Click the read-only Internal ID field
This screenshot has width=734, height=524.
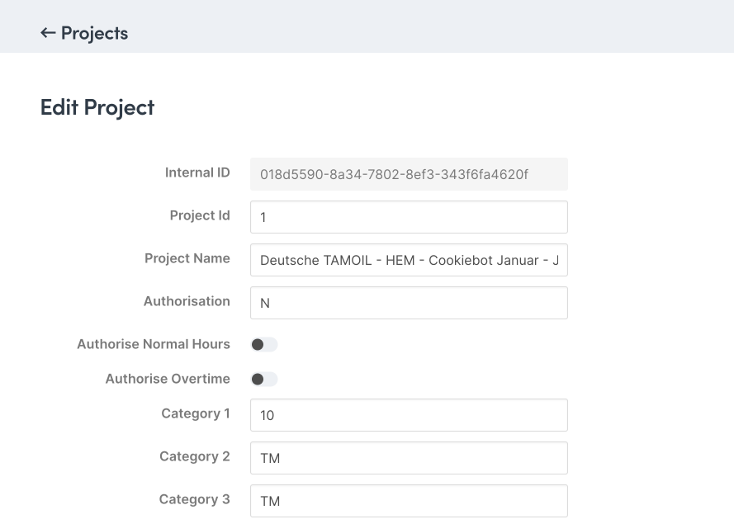click(409, 174)
